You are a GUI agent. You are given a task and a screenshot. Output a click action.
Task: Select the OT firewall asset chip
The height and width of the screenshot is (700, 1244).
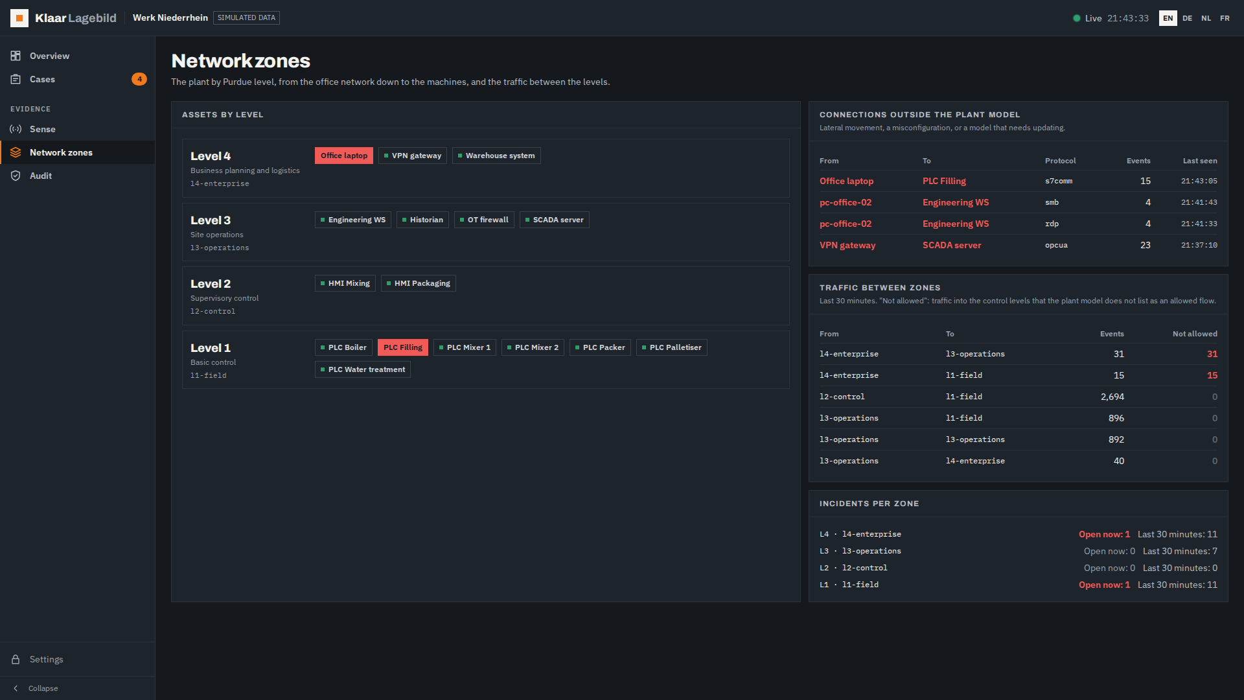point(484,220)
